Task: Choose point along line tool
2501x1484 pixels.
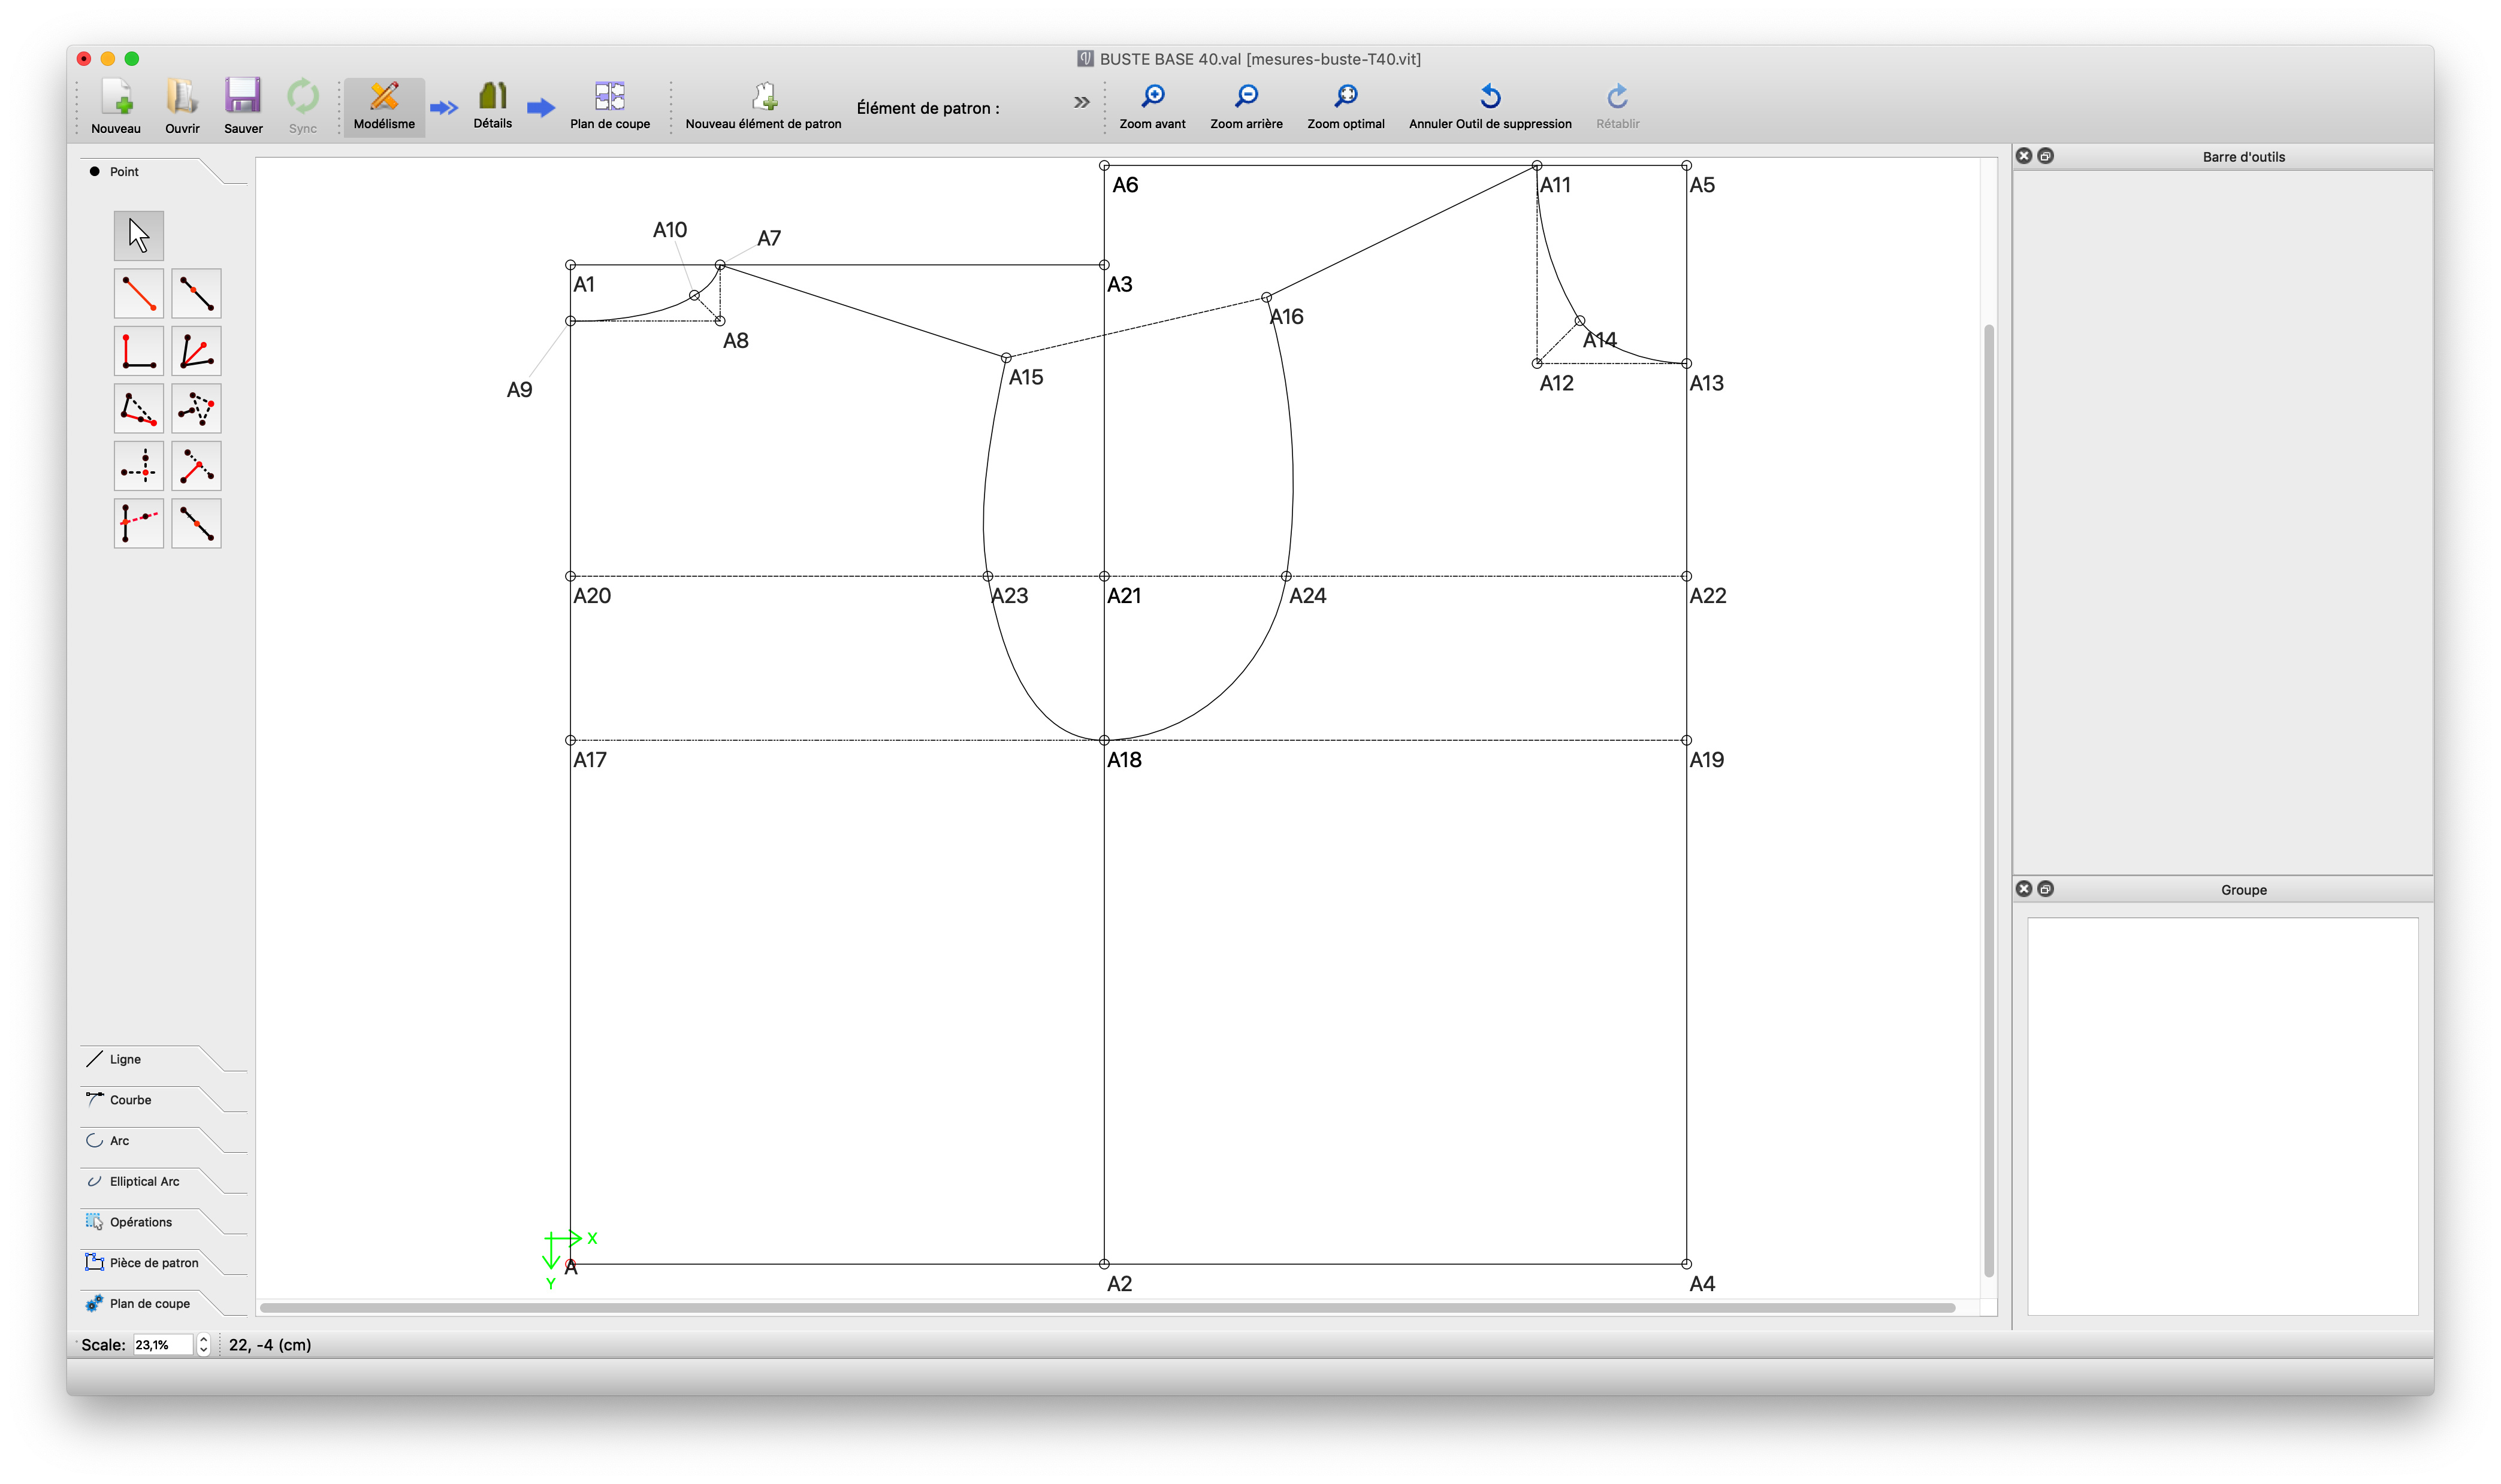Action: click(196, 294)
